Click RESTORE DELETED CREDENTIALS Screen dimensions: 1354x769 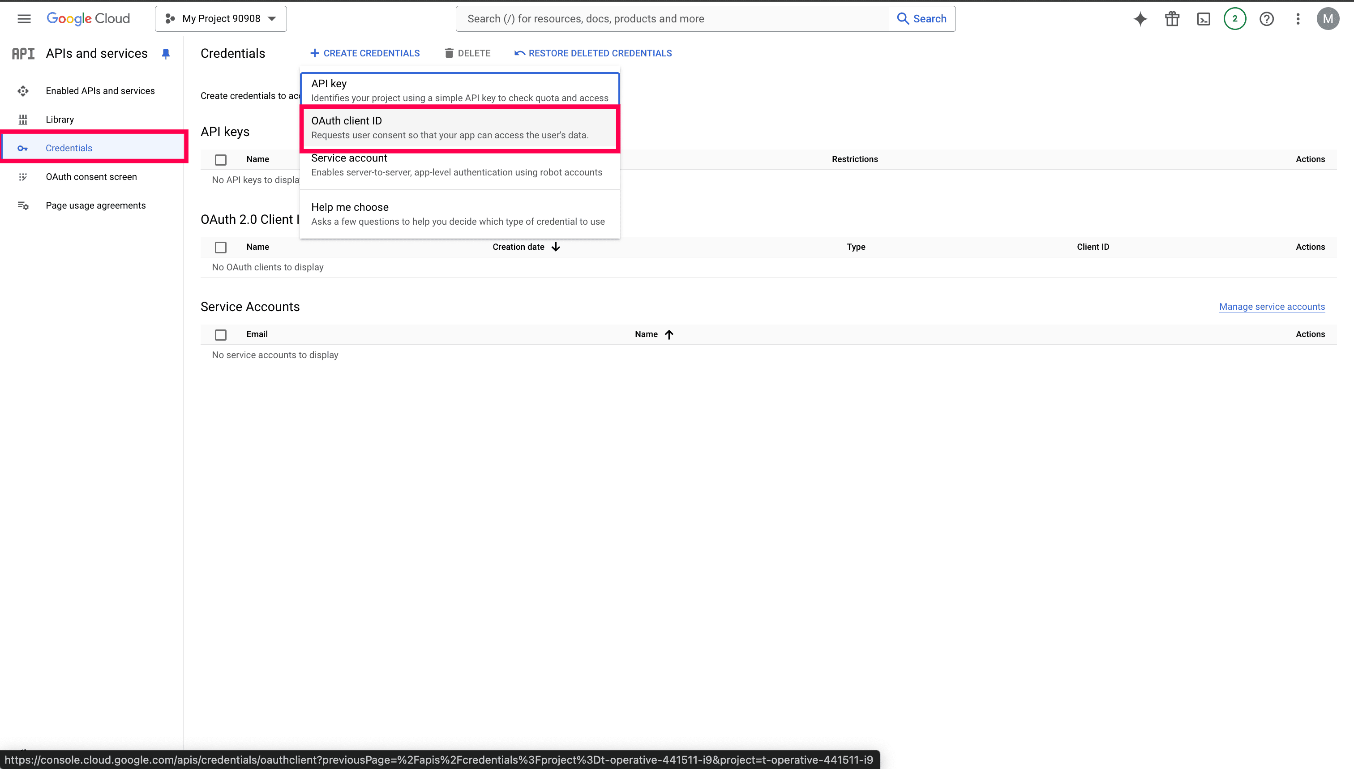[x=593, y=53]
